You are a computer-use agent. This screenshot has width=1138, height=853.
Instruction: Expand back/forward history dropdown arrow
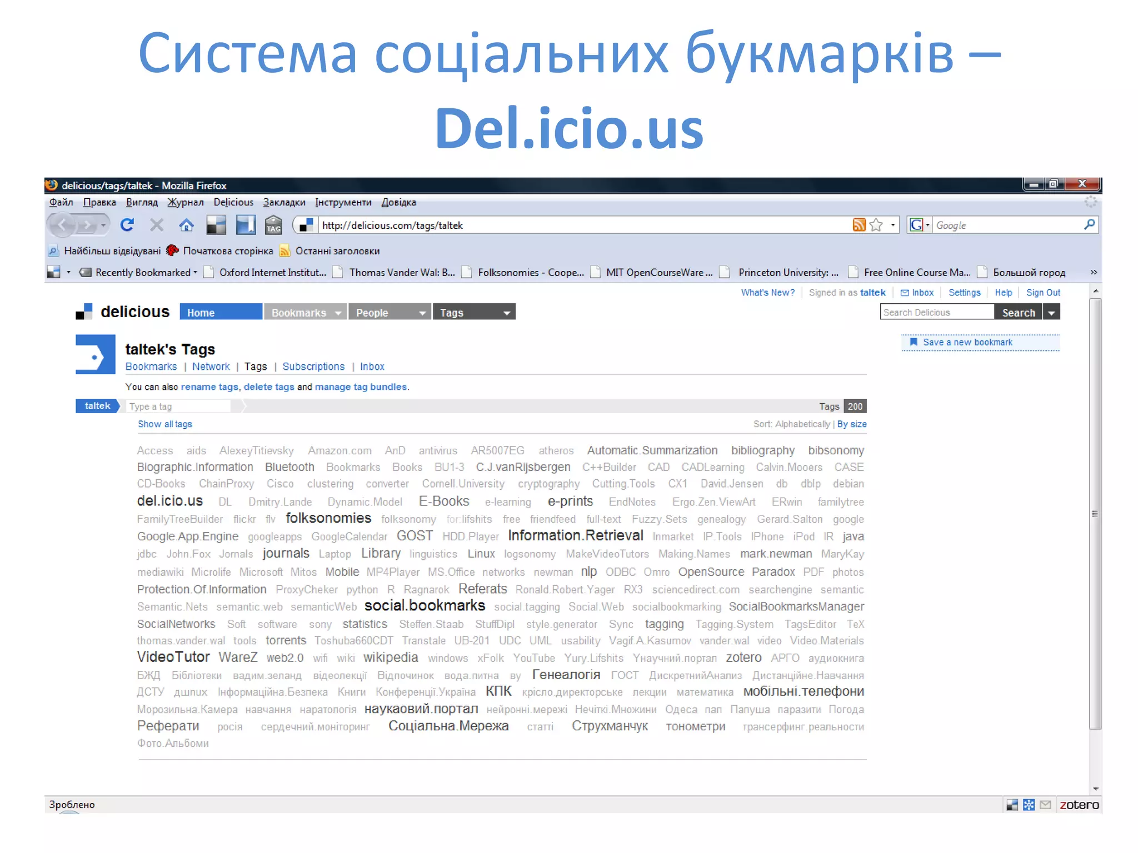(103, 225)
